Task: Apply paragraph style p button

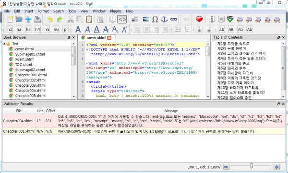Action: point(65,29)
